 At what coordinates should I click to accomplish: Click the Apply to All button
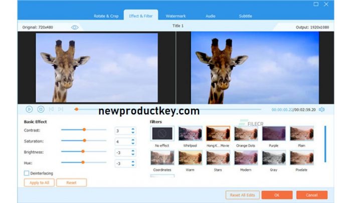pos(39,183)
